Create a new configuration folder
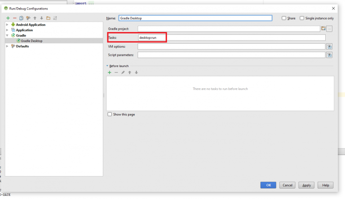This screenshot has width=345, height=199. pyautogui.click(x=48, y=18)
